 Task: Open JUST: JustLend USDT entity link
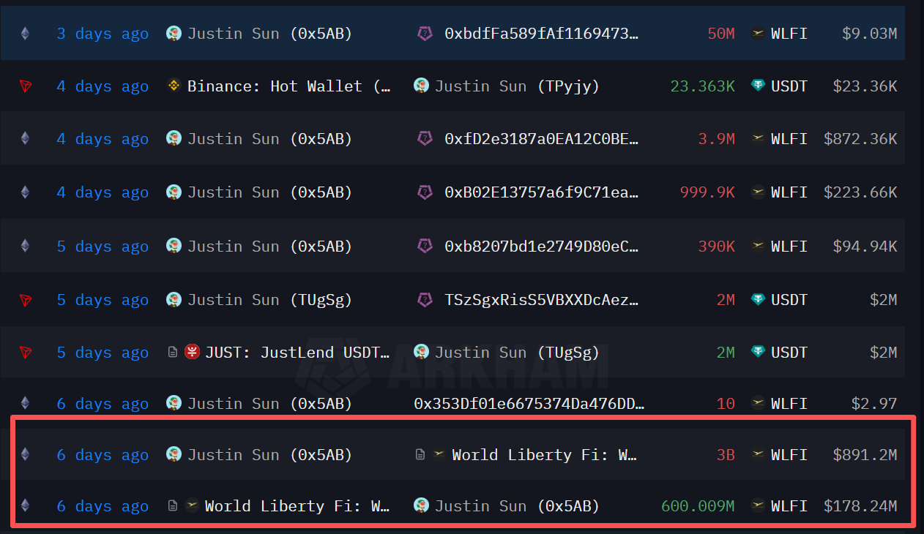(x=297, y=353)
